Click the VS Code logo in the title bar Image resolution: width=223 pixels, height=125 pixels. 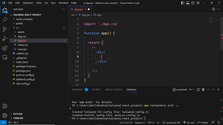click(3, 3)
